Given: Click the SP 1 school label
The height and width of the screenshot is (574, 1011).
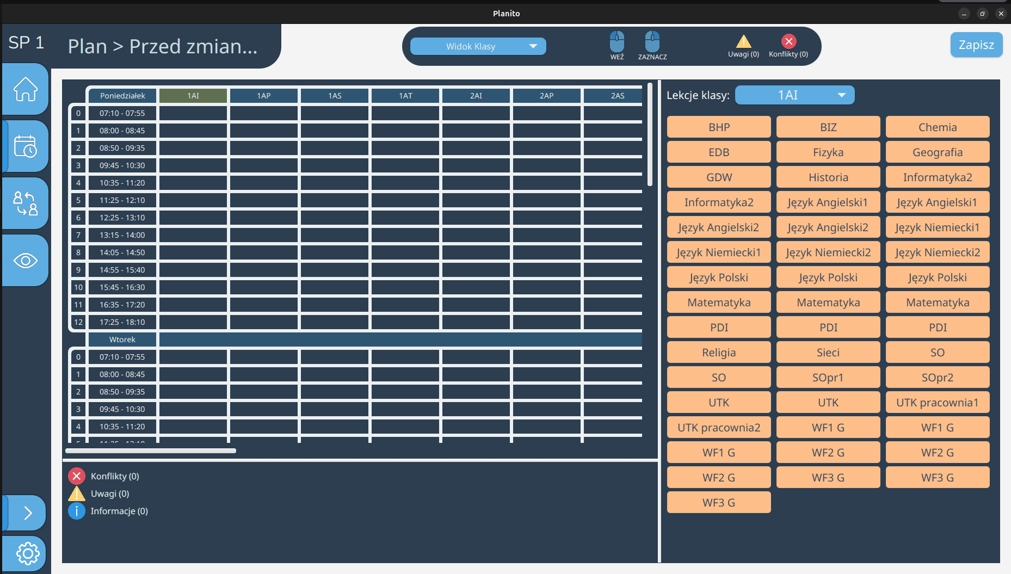Looking at the screenshot, I should pos(26,42).
